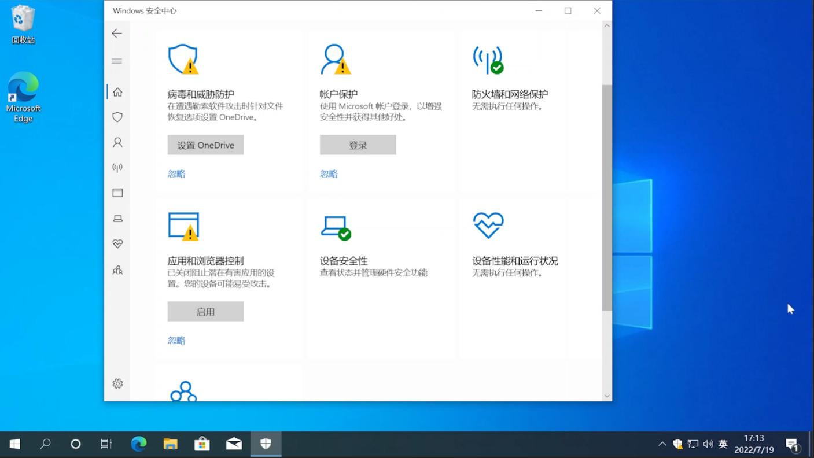The width and height of the screenshot is (814, 458).
Task: Dismiss virus protection warning via 忽略 link
Action: pyautogui.click(x=176, y=173)
